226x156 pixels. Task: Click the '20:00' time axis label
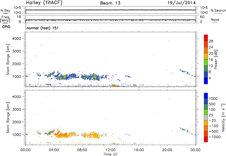(167, 150)
